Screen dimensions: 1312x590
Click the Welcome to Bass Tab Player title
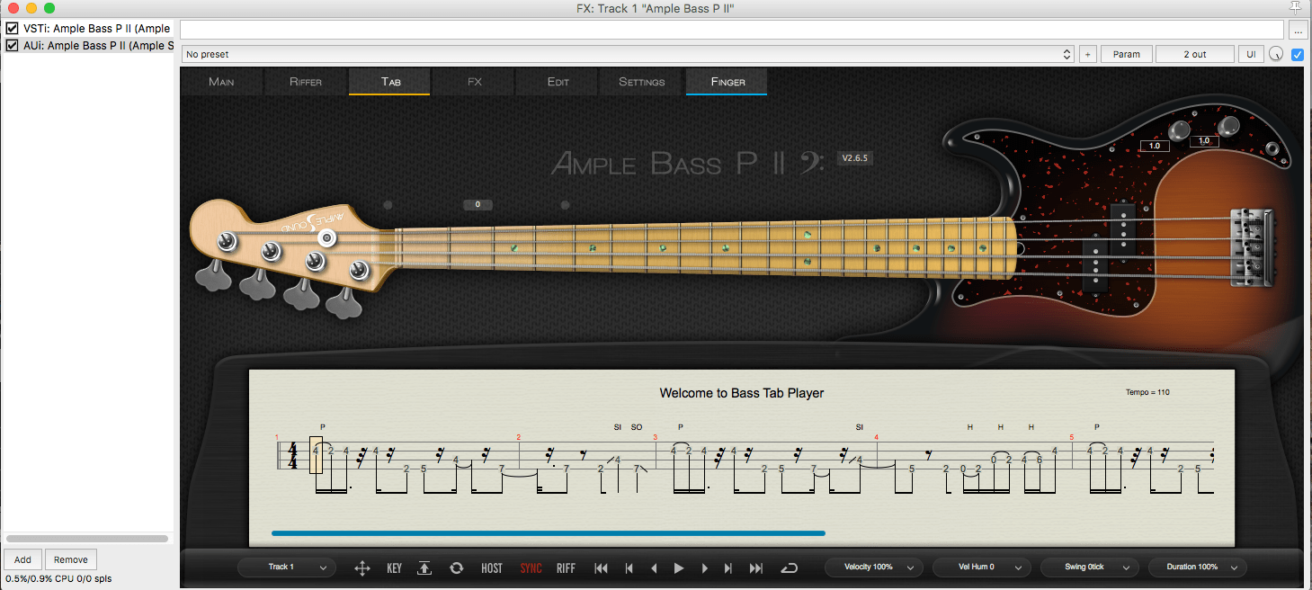(x=742, y=393)
